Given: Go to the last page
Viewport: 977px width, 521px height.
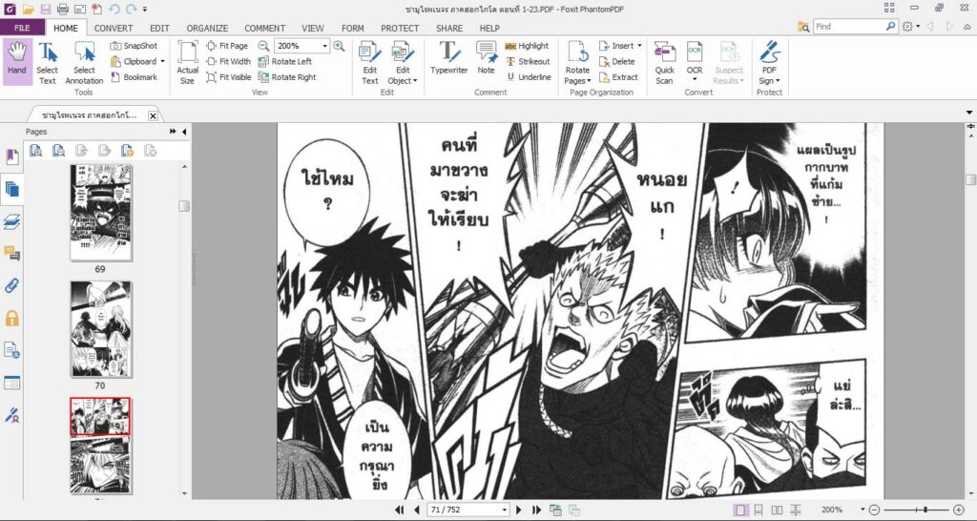Looking at the screenshot, I should 536,510.
